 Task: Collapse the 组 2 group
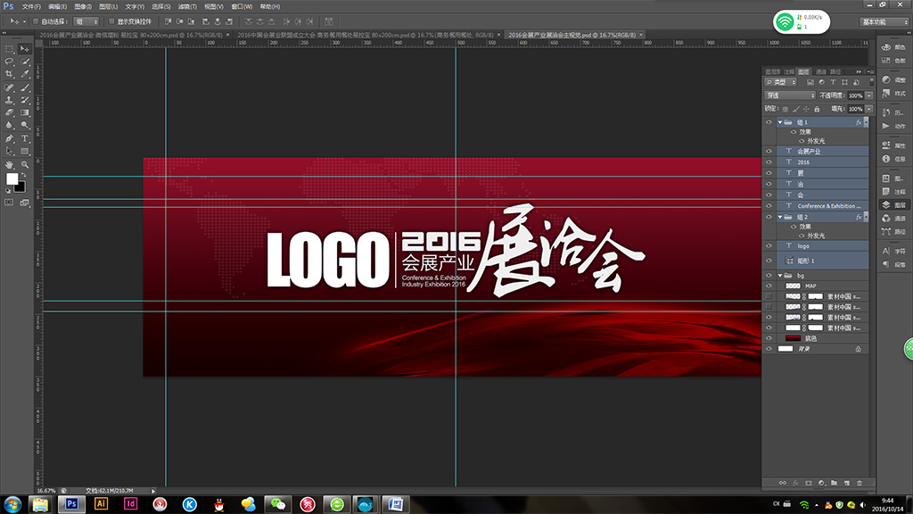coord(780,217)
